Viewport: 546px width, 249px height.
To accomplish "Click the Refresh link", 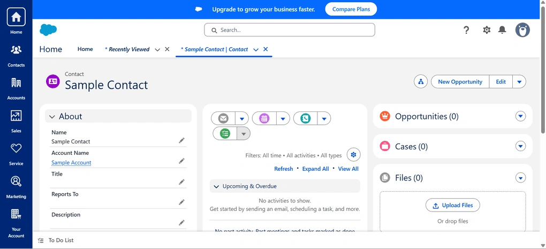I will tap(284, 169).
